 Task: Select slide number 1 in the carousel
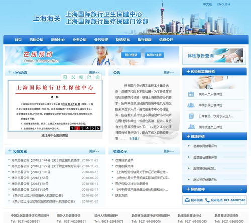72,128
